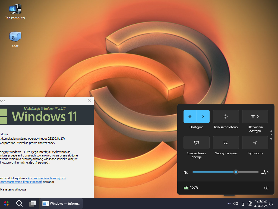Open Task View on the taskbar
278x209 pixels.
tap(33, 203)
